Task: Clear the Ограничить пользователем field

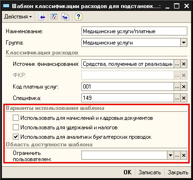Action: [x=184, y=155]
